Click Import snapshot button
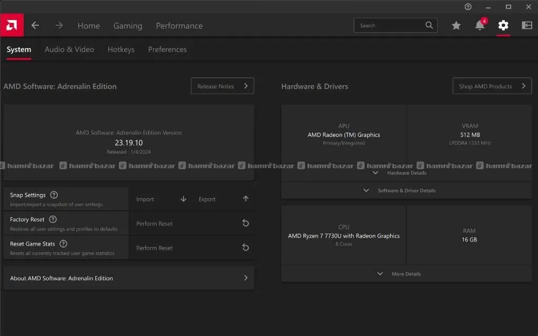 click(x=160, y=199)
